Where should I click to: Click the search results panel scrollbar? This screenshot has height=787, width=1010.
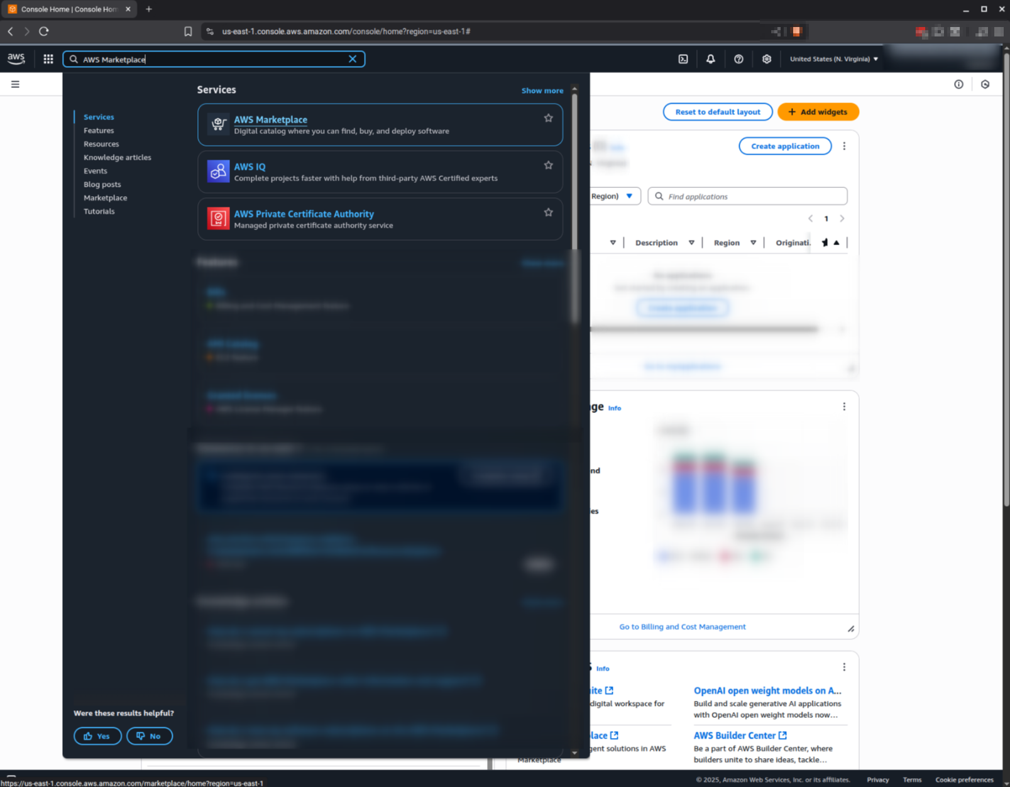click(x=574, y=207)
